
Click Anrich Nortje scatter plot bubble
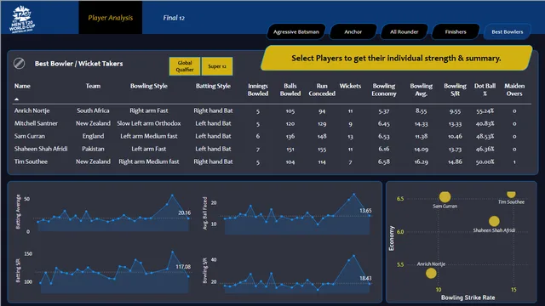[431, 273]
